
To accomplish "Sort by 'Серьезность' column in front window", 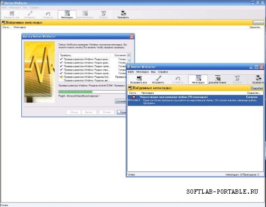I will 254,93.
